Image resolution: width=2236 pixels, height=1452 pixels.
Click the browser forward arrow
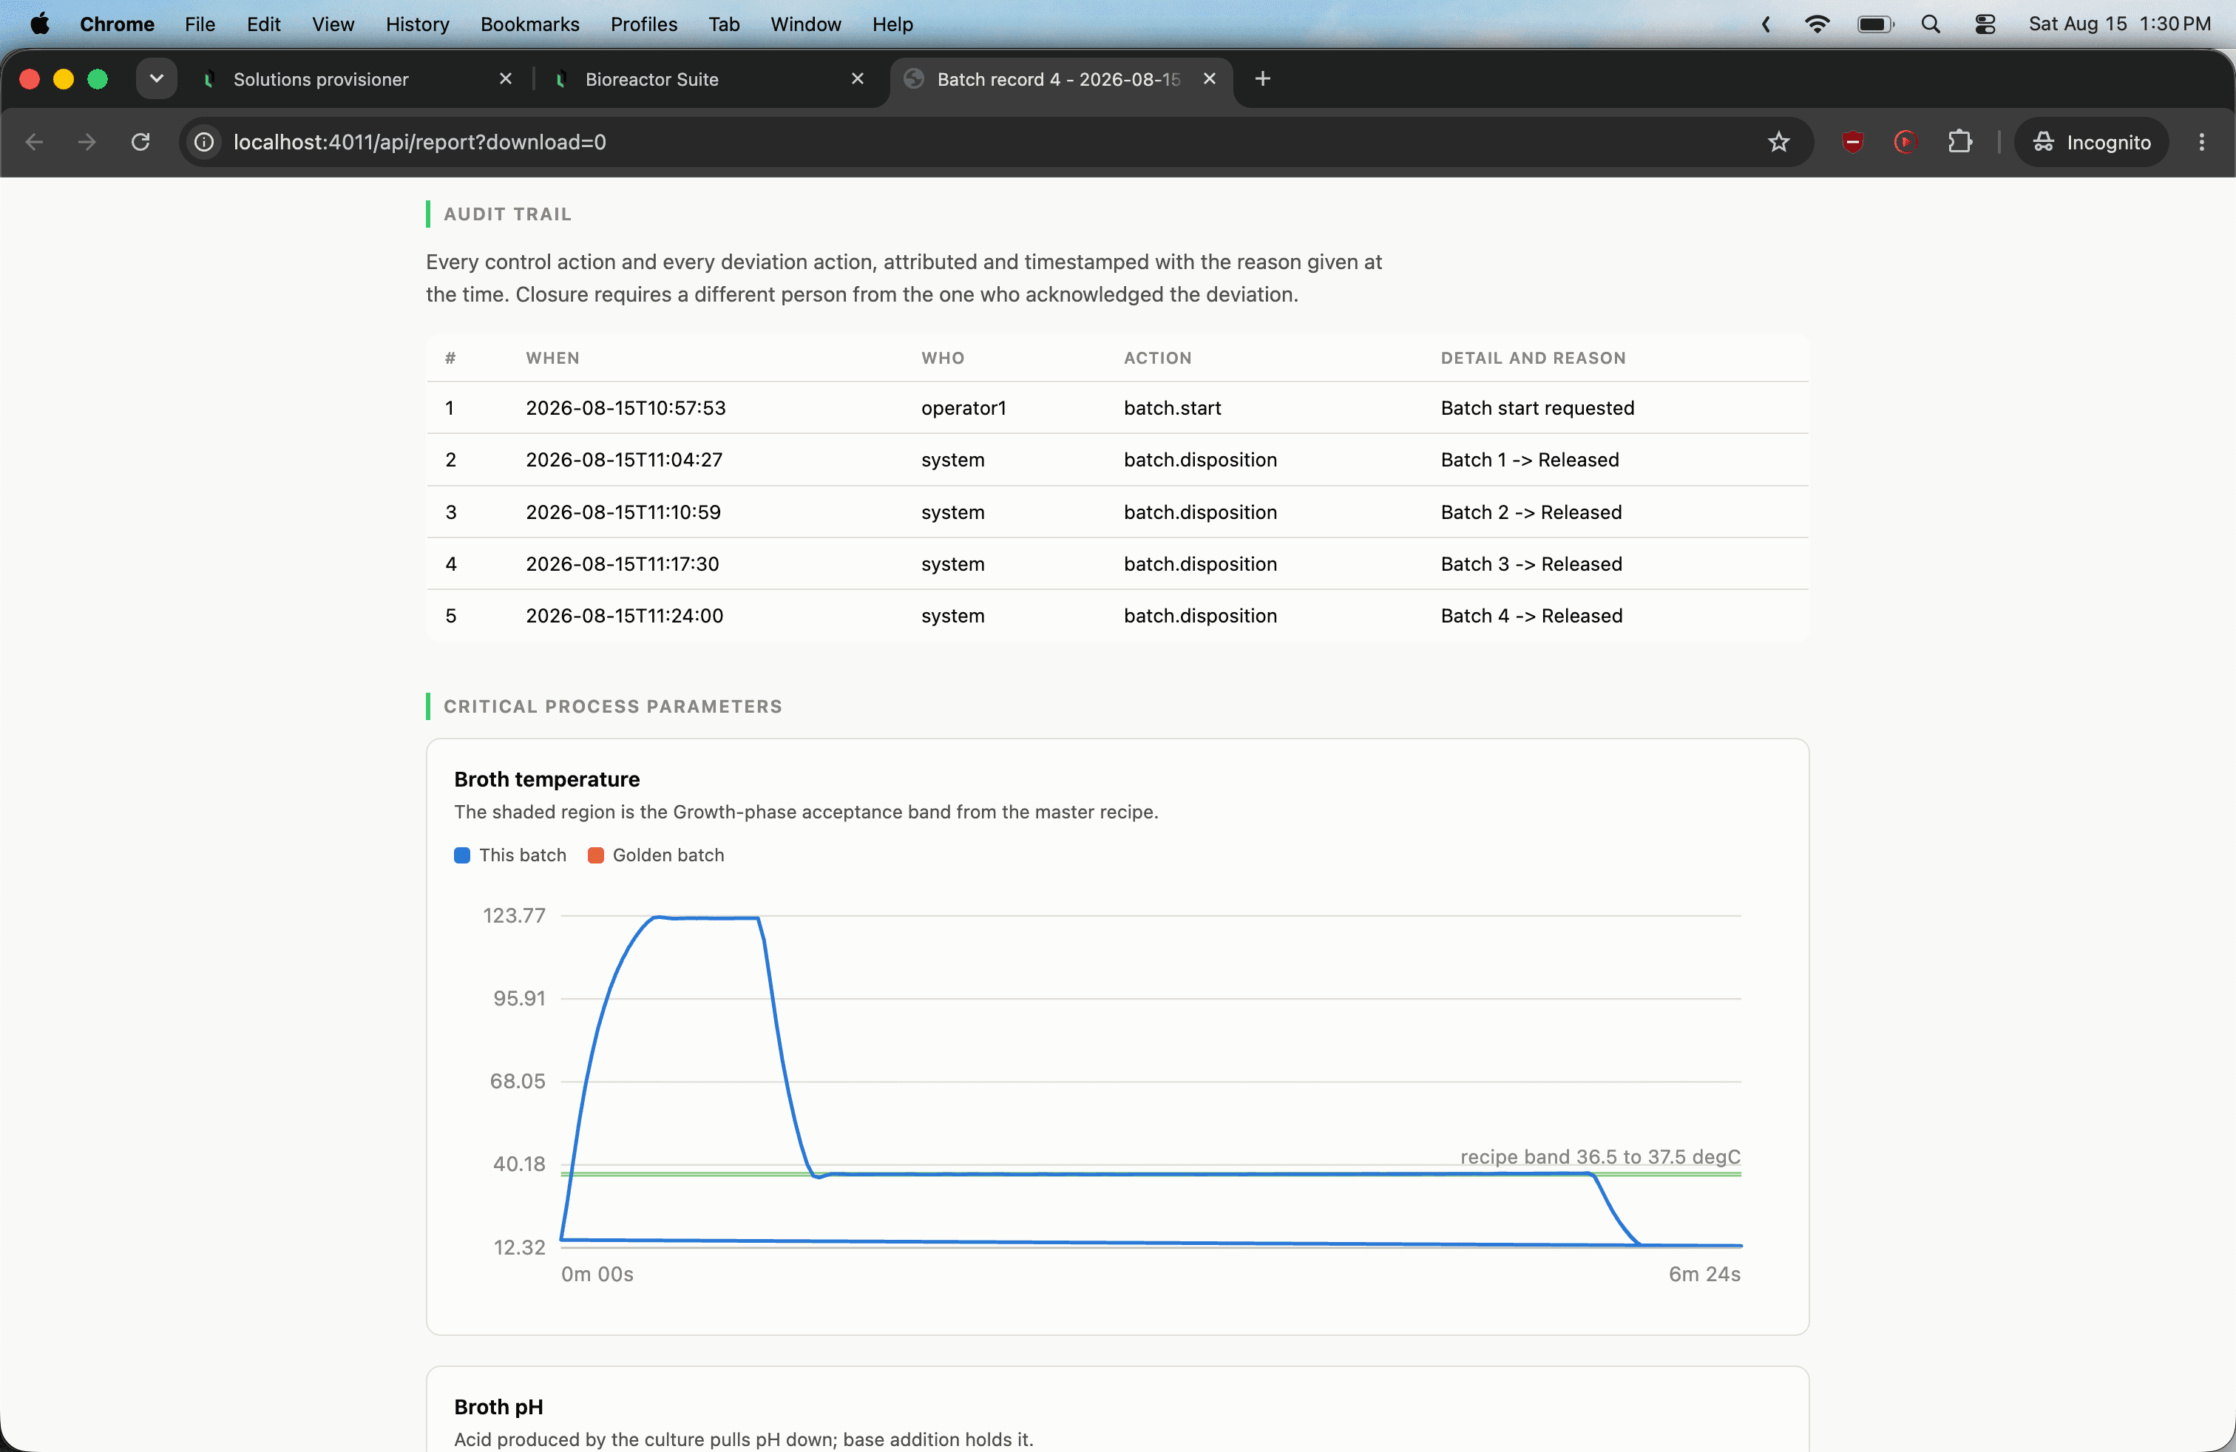[x=87, y=142]
